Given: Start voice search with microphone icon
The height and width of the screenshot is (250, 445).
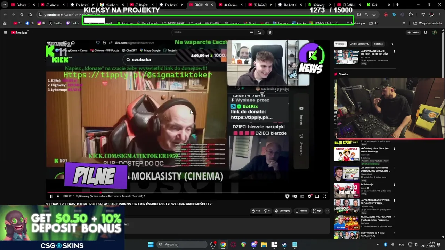Looking at the screenshot, I should (x=270, y=32).
